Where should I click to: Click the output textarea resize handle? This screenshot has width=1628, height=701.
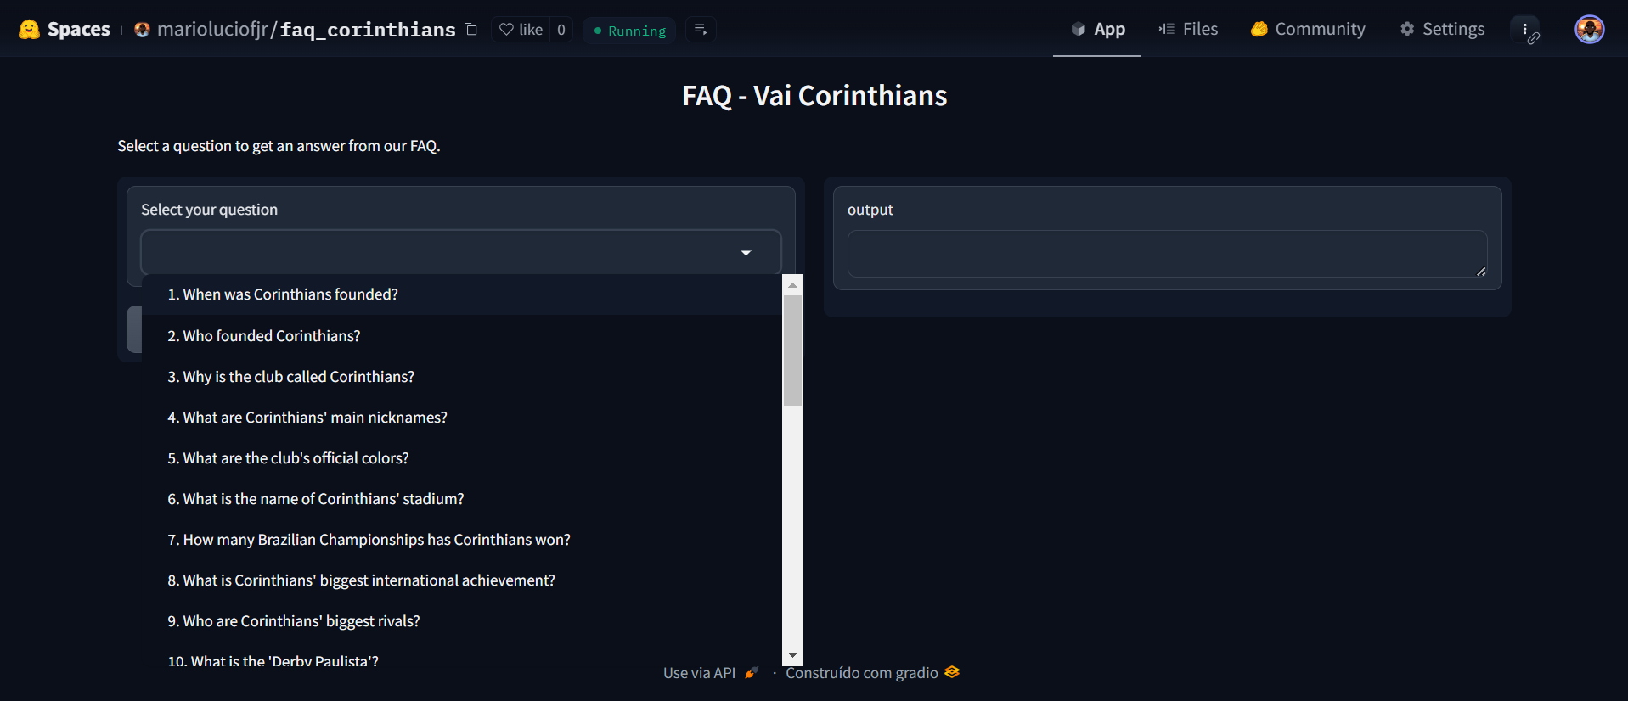[x=1481, y=271]
